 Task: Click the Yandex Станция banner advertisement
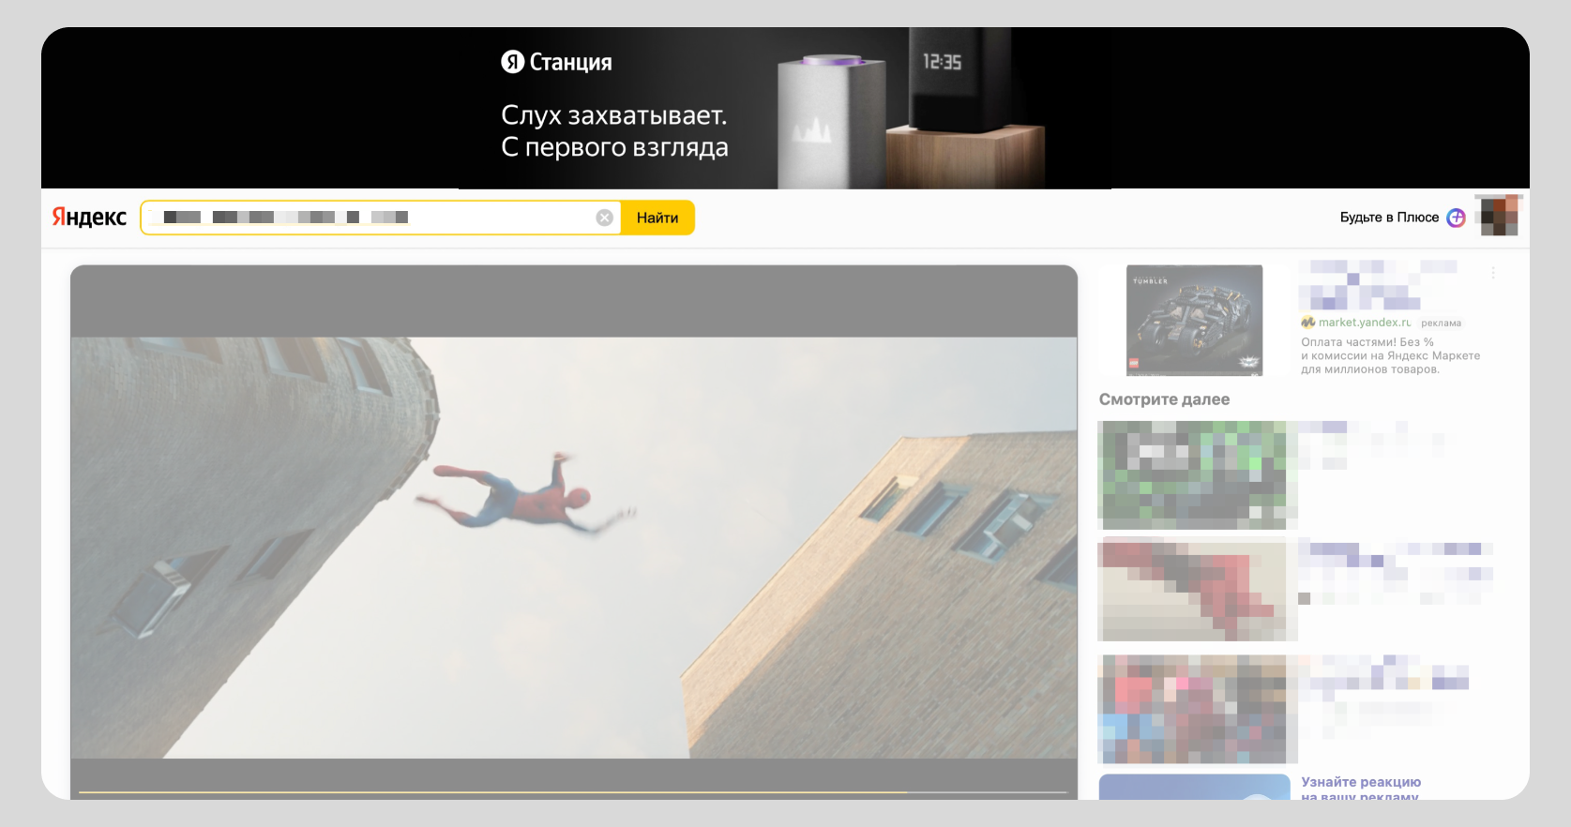(785, 108)
